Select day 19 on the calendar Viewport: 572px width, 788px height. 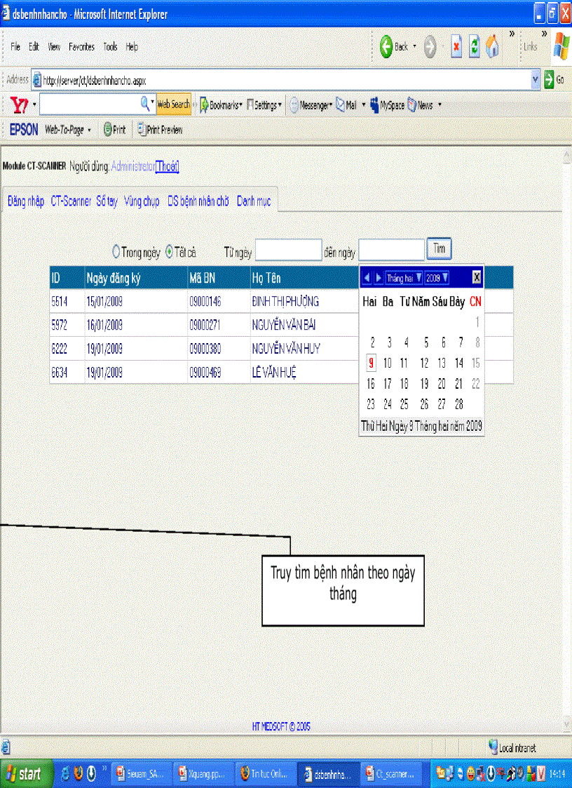tap(423, 383)
